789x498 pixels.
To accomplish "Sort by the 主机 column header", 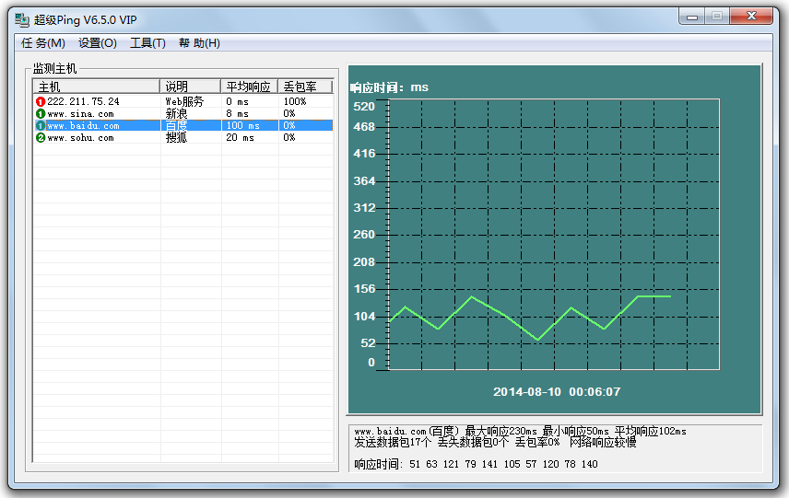I will 97,87.
